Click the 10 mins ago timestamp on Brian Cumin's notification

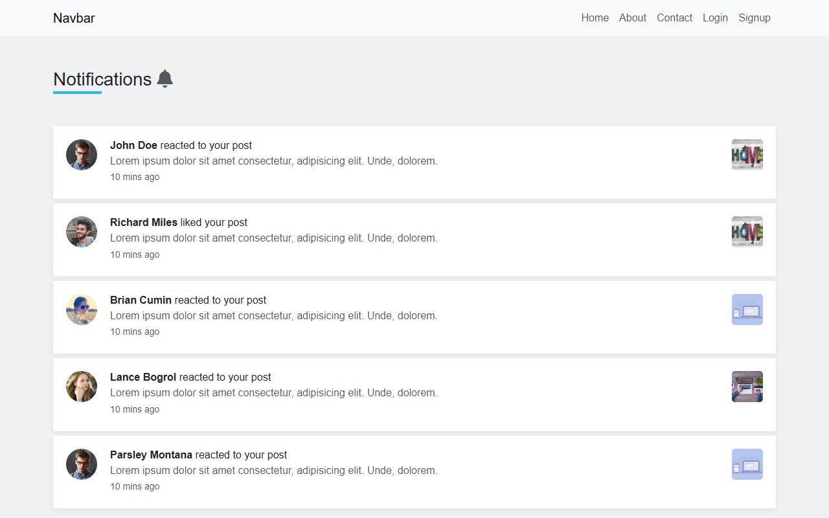tap(135, 332)
